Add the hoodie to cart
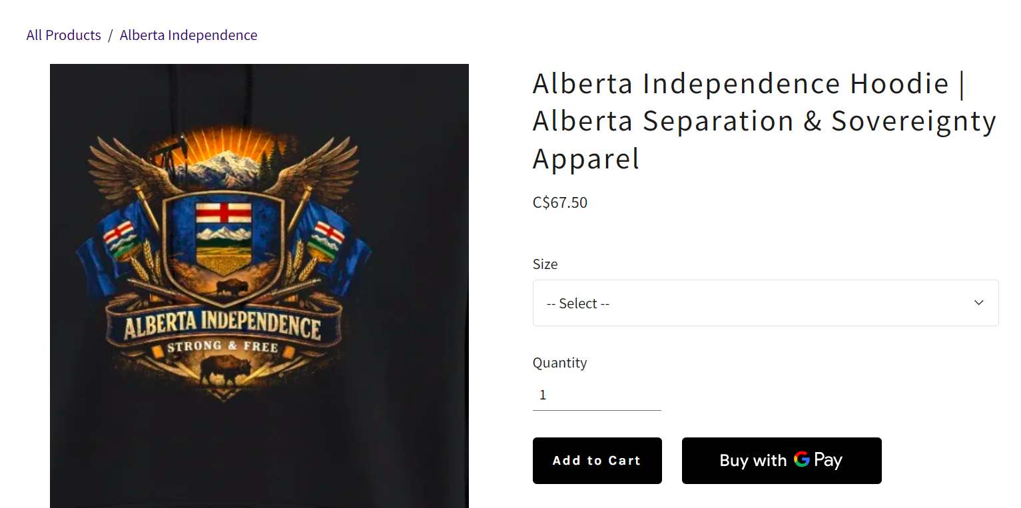 tap(597, 461)
